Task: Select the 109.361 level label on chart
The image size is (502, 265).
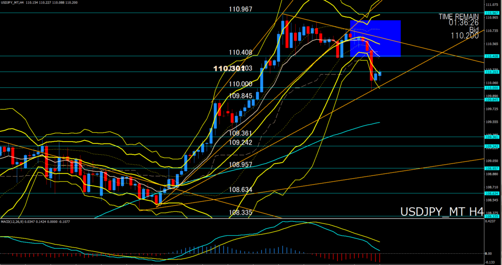Action: [240, 133]
